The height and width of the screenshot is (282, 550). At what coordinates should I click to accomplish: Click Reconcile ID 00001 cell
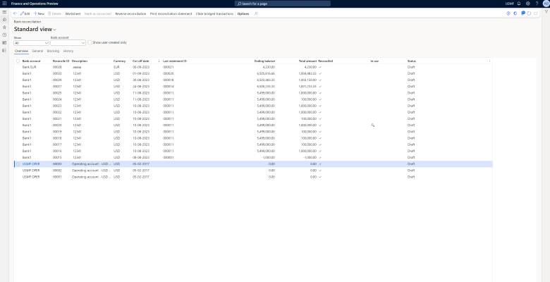click(57, 177)
